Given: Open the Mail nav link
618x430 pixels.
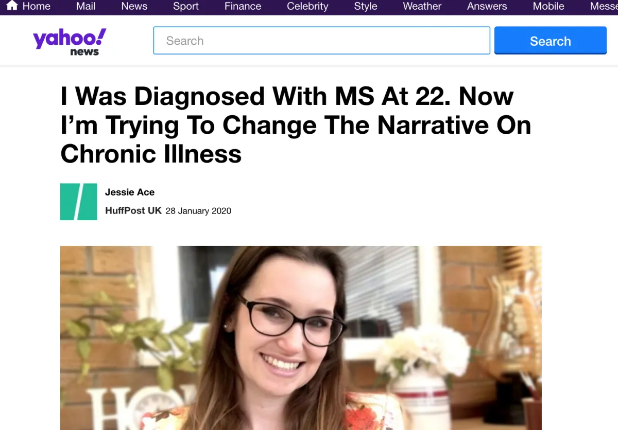Looking at the screenshot, I should pos(85,6).
